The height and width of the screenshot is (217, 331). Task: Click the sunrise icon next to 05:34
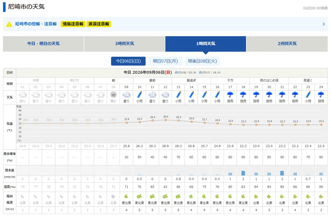pos(177,72)
